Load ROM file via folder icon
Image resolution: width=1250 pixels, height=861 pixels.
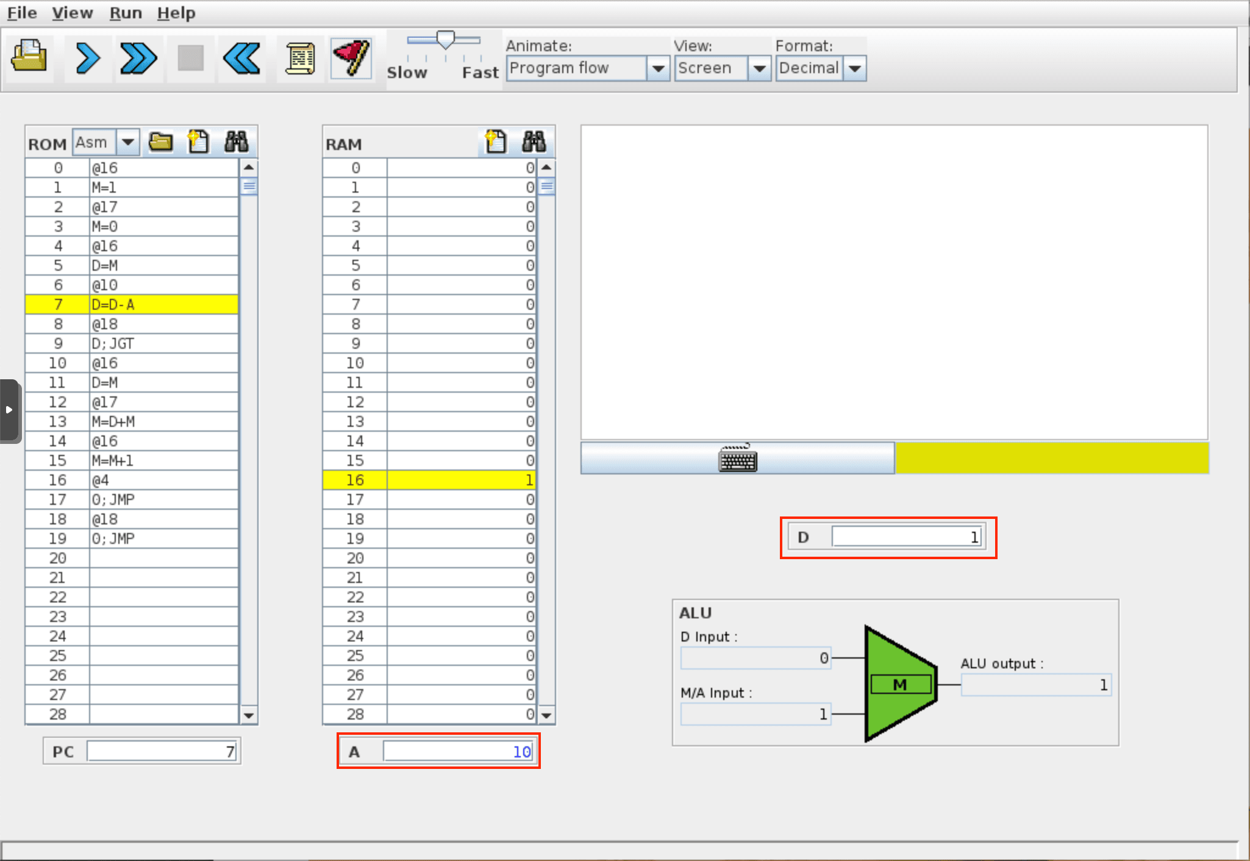click(161, 142)
